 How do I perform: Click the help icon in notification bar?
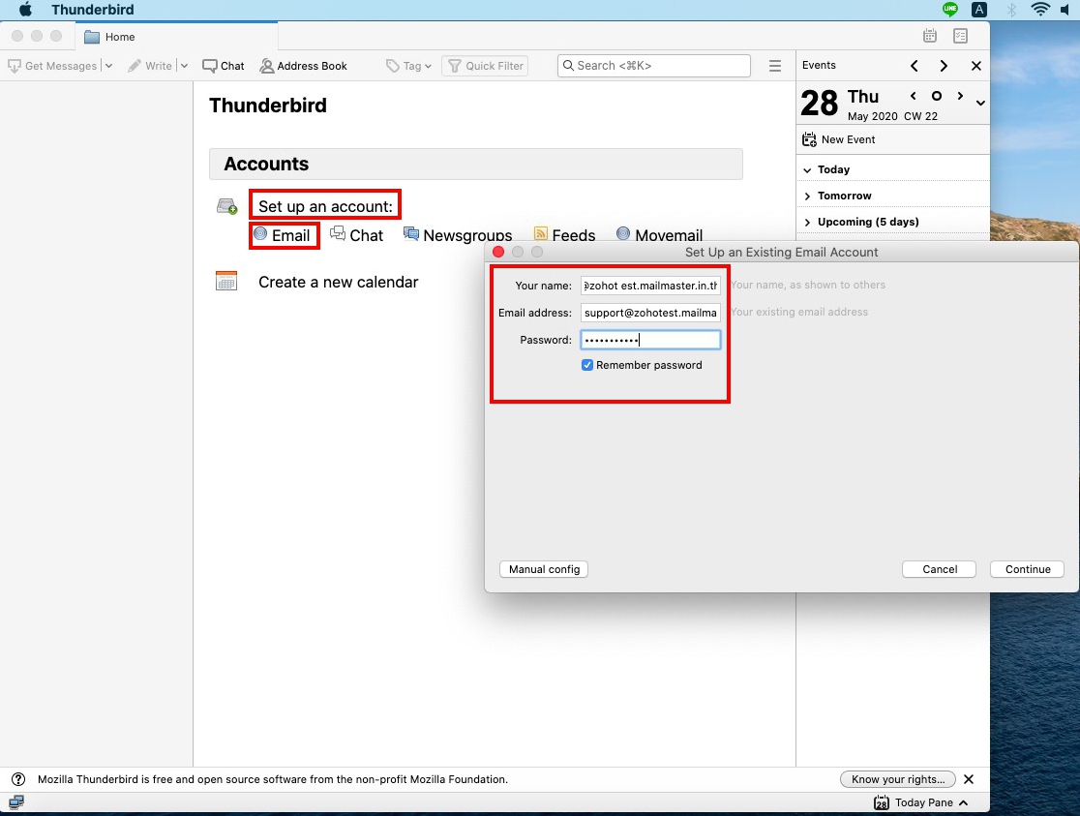click(18, 779)
